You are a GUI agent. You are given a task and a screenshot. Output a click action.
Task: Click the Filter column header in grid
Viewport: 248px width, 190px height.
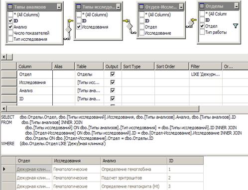(205, 67)
